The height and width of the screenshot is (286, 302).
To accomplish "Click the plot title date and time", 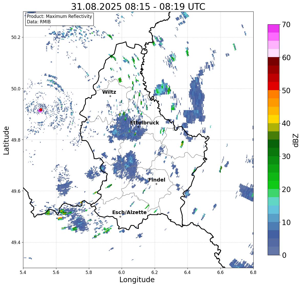I will pos(138,7).
